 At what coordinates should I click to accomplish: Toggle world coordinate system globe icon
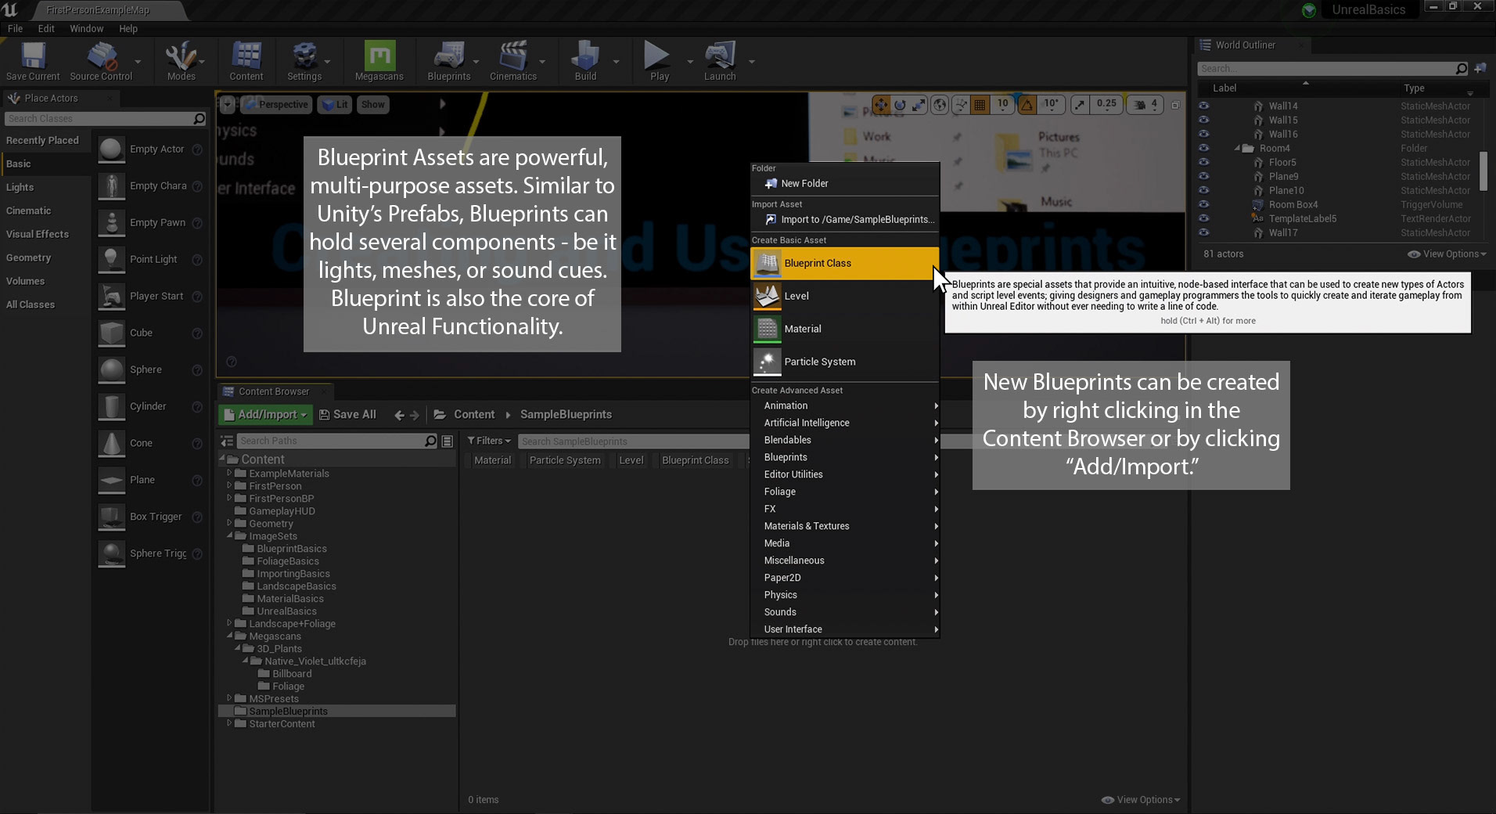(x=940, y=104)
